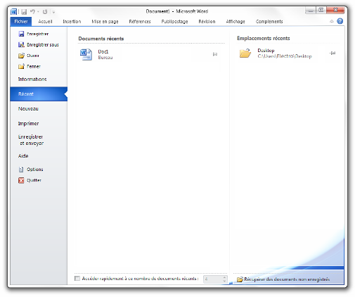Minimize the Word window
Screen dimensions: 355x297
pos(311,11)
